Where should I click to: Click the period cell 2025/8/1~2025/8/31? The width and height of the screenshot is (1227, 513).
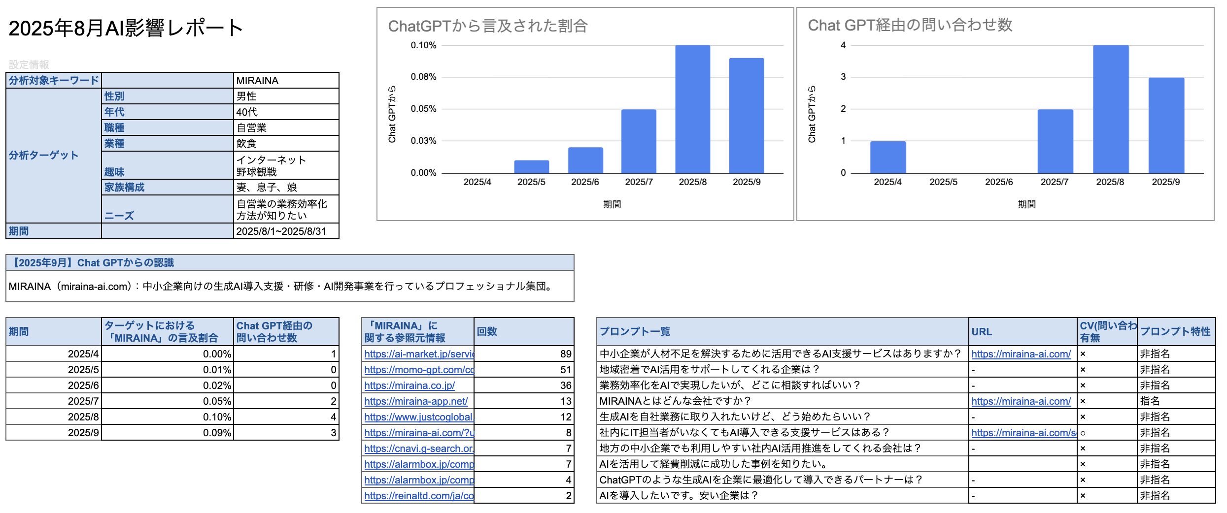click(286, 231)
